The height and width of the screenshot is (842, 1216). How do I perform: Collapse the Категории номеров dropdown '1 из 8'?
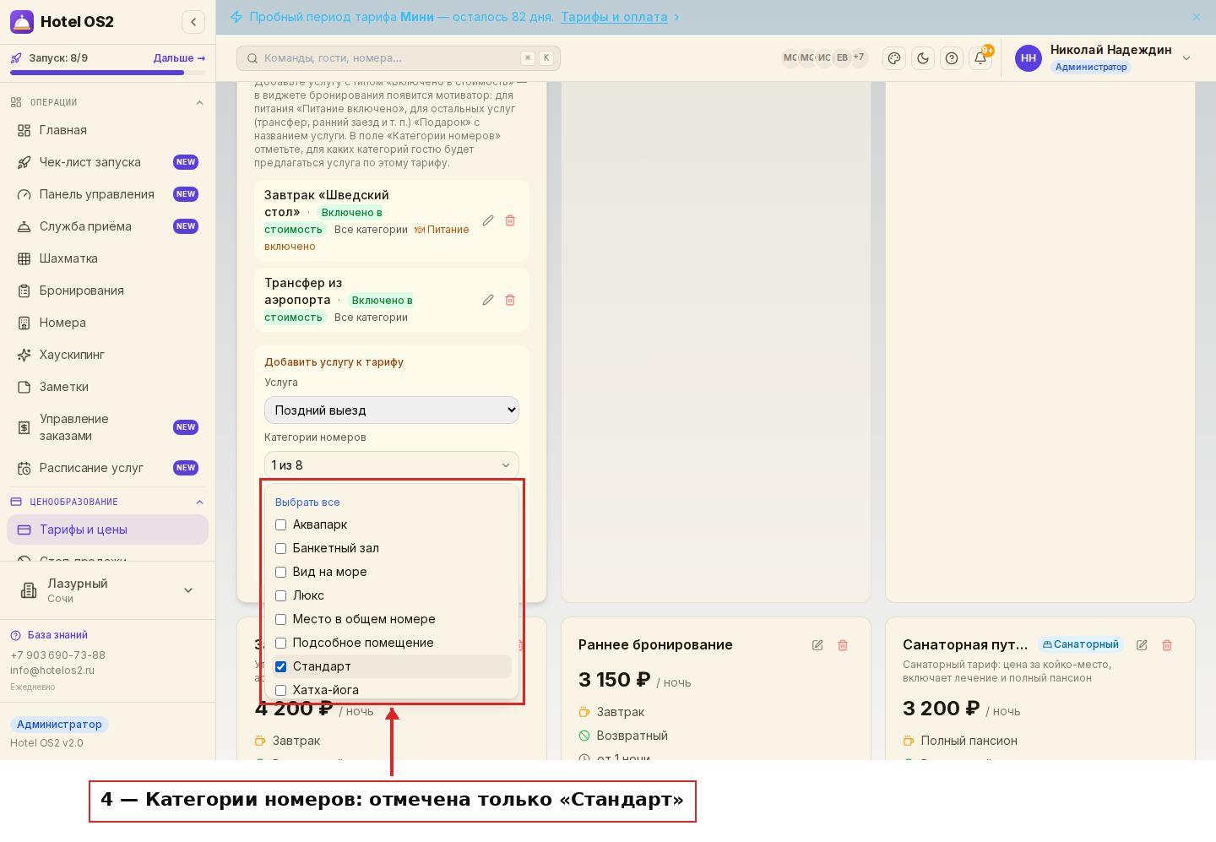(392, 465)
